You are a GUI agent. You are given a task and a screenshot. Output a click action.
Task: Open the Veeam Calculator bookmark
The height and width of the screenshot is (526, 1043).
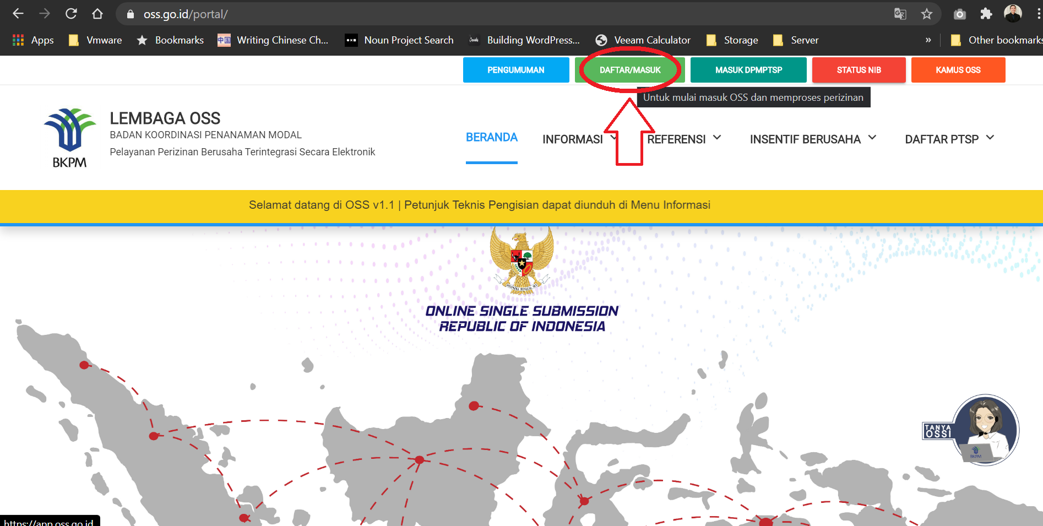click(643, 40)
